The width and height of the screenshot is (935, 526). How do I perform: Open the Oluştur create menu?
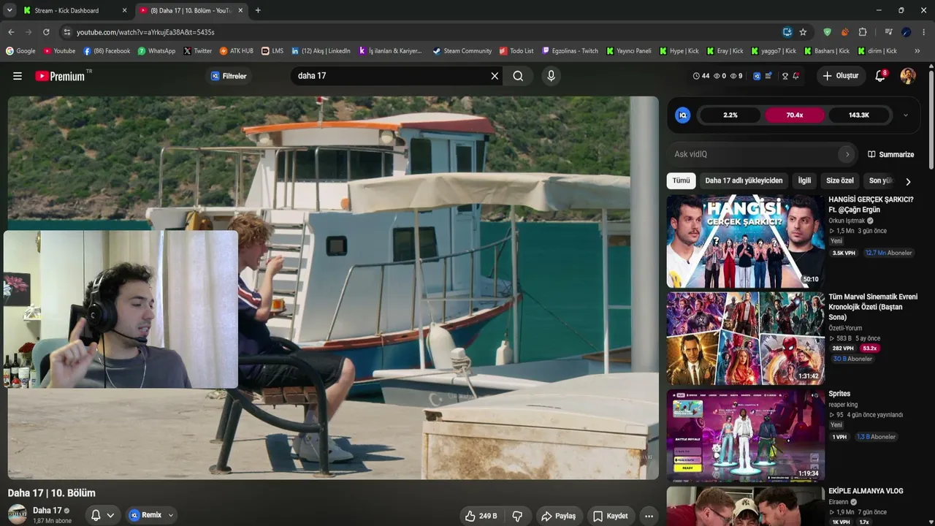pos(841,76)
